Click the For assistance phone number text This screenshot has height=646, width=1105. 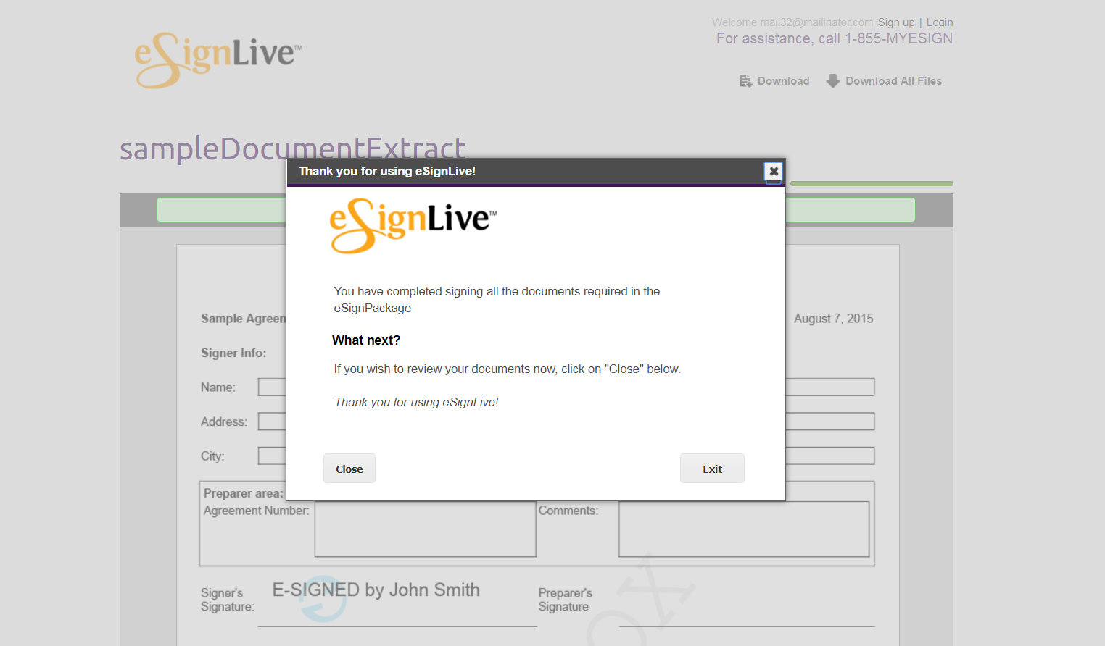pos(835,38)
